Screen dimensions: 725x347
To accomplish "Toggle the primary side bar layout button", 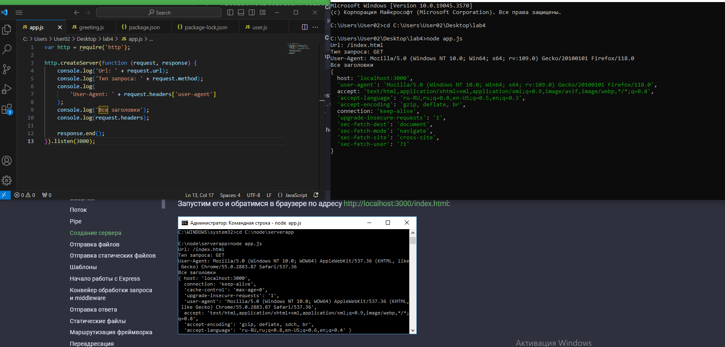I will pos(230,12).
